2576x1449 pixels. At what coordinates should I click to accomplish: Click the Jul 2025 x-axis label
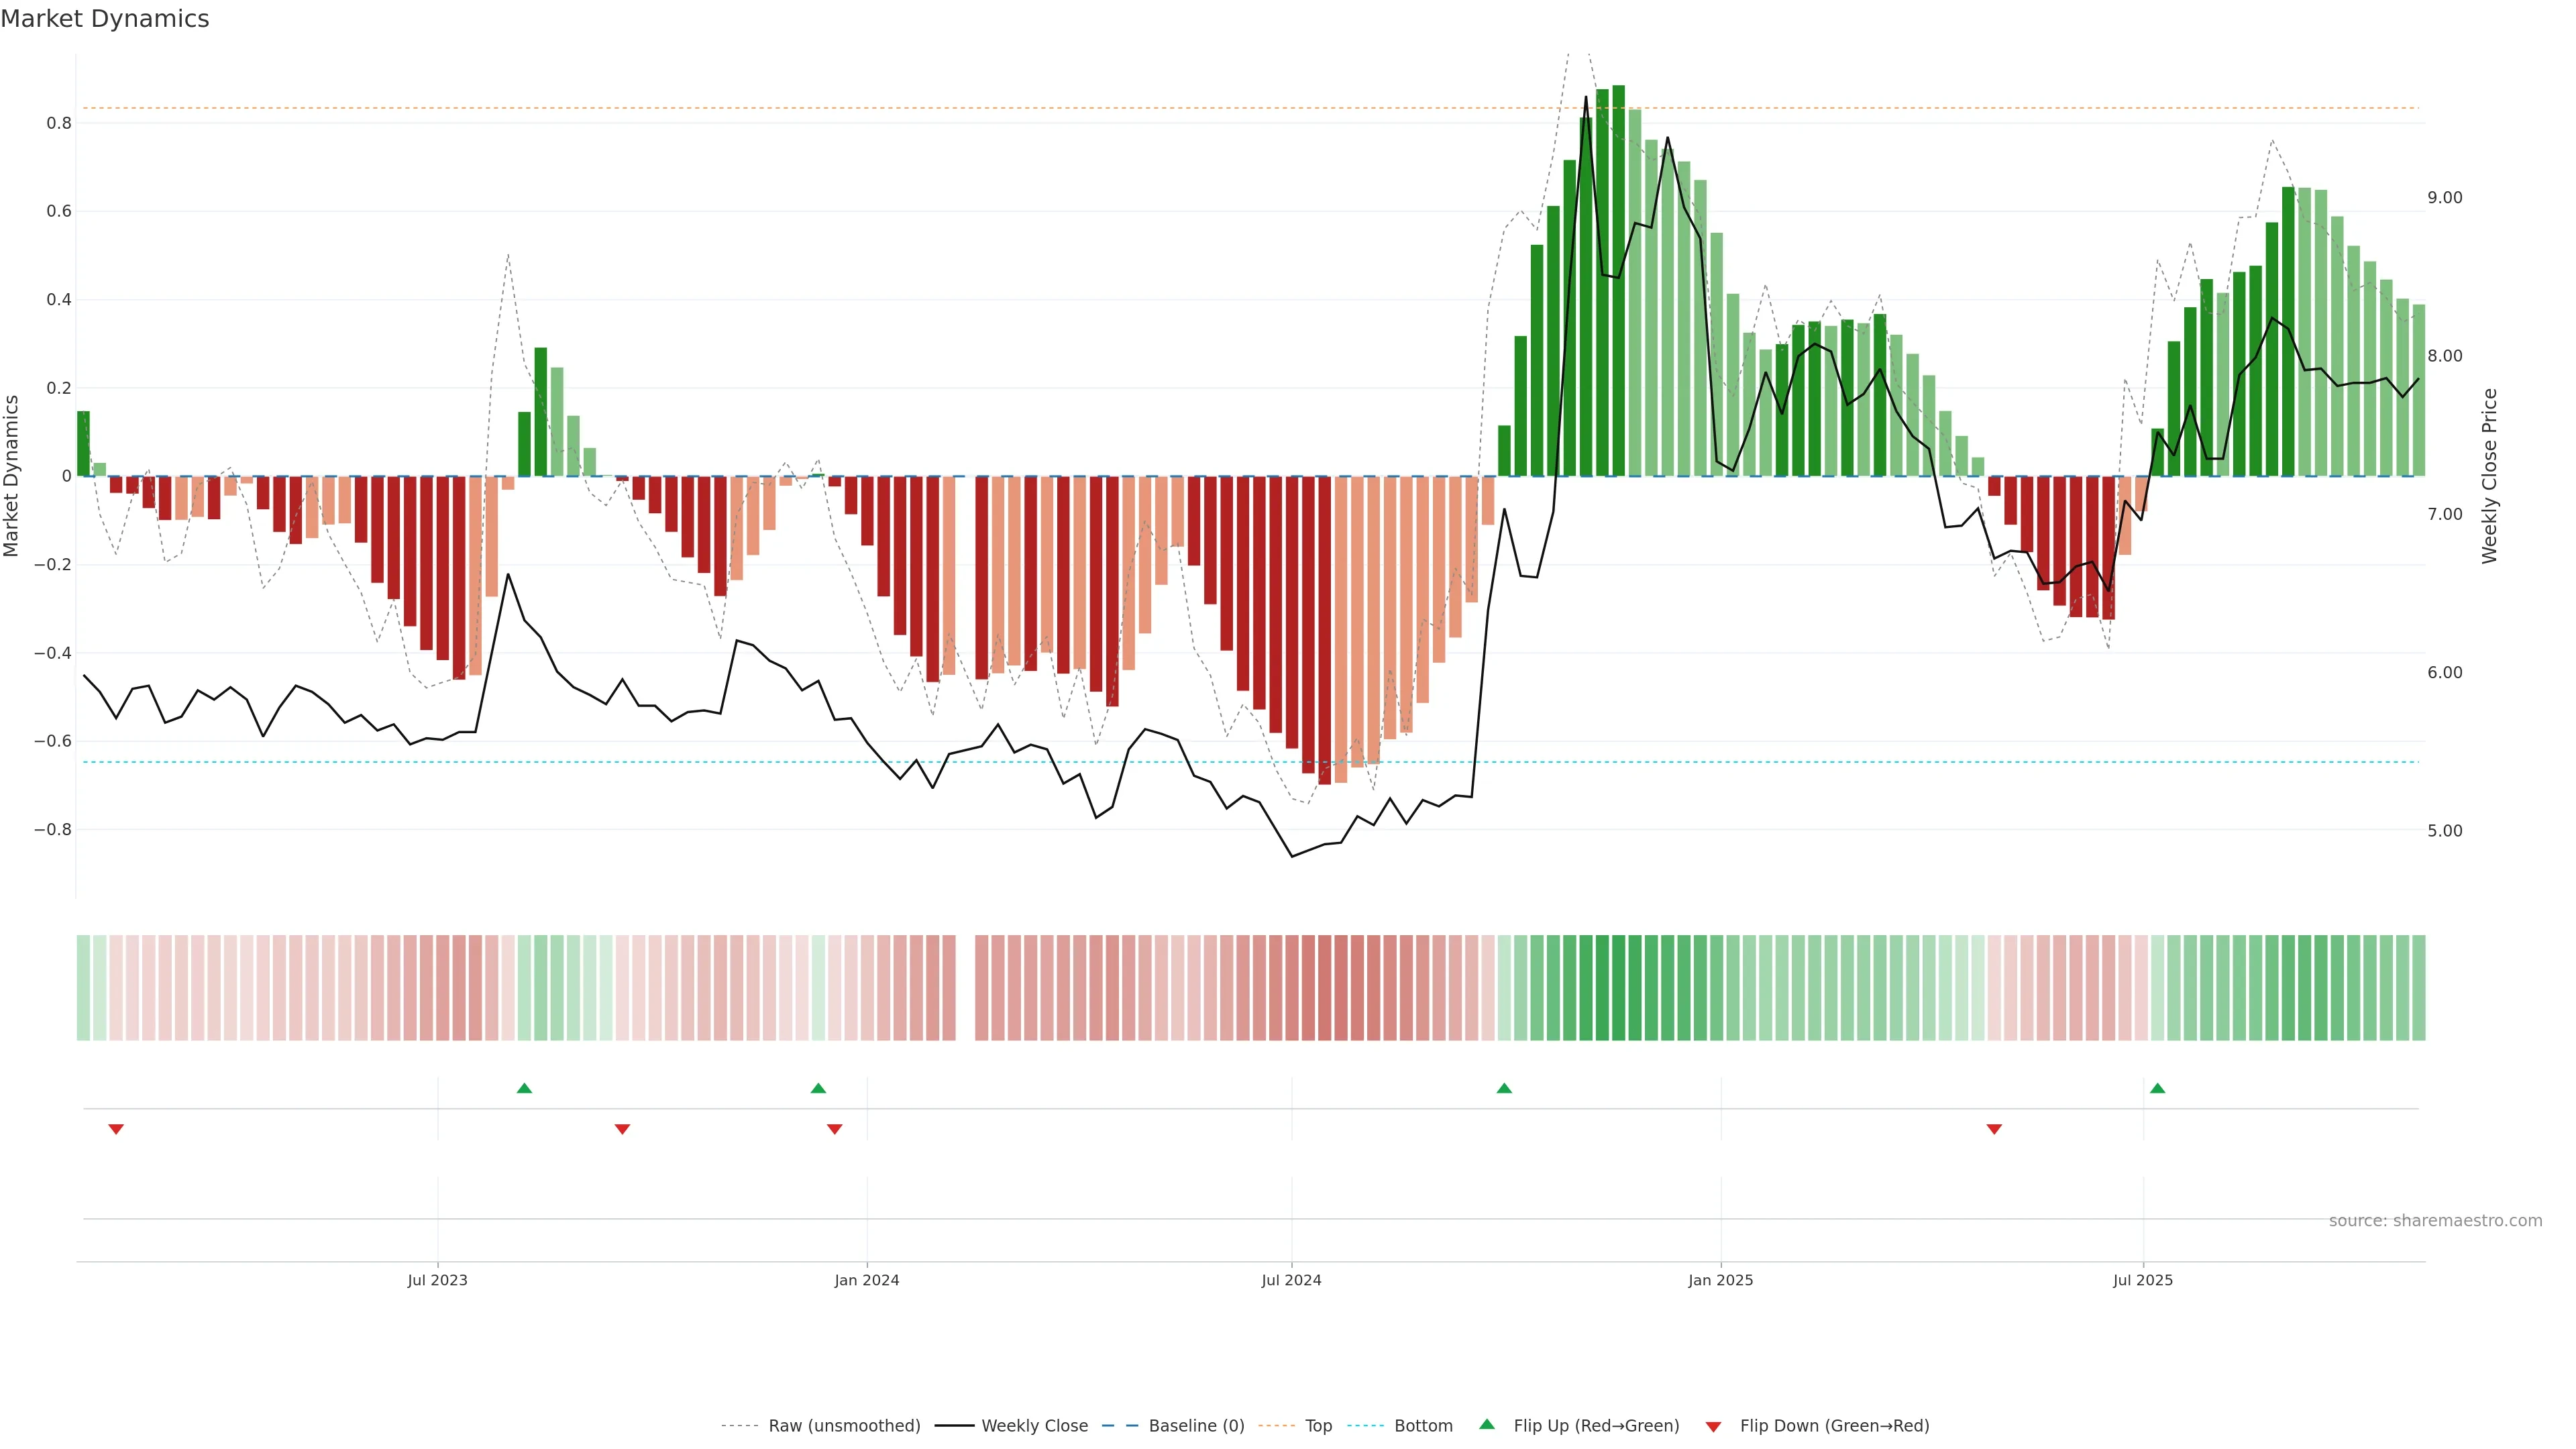(2143, 1280)
